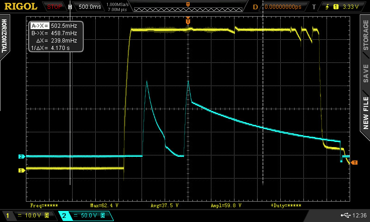Select the highlighted channel 2 label
Screen dimensions: 370x222
64,216
